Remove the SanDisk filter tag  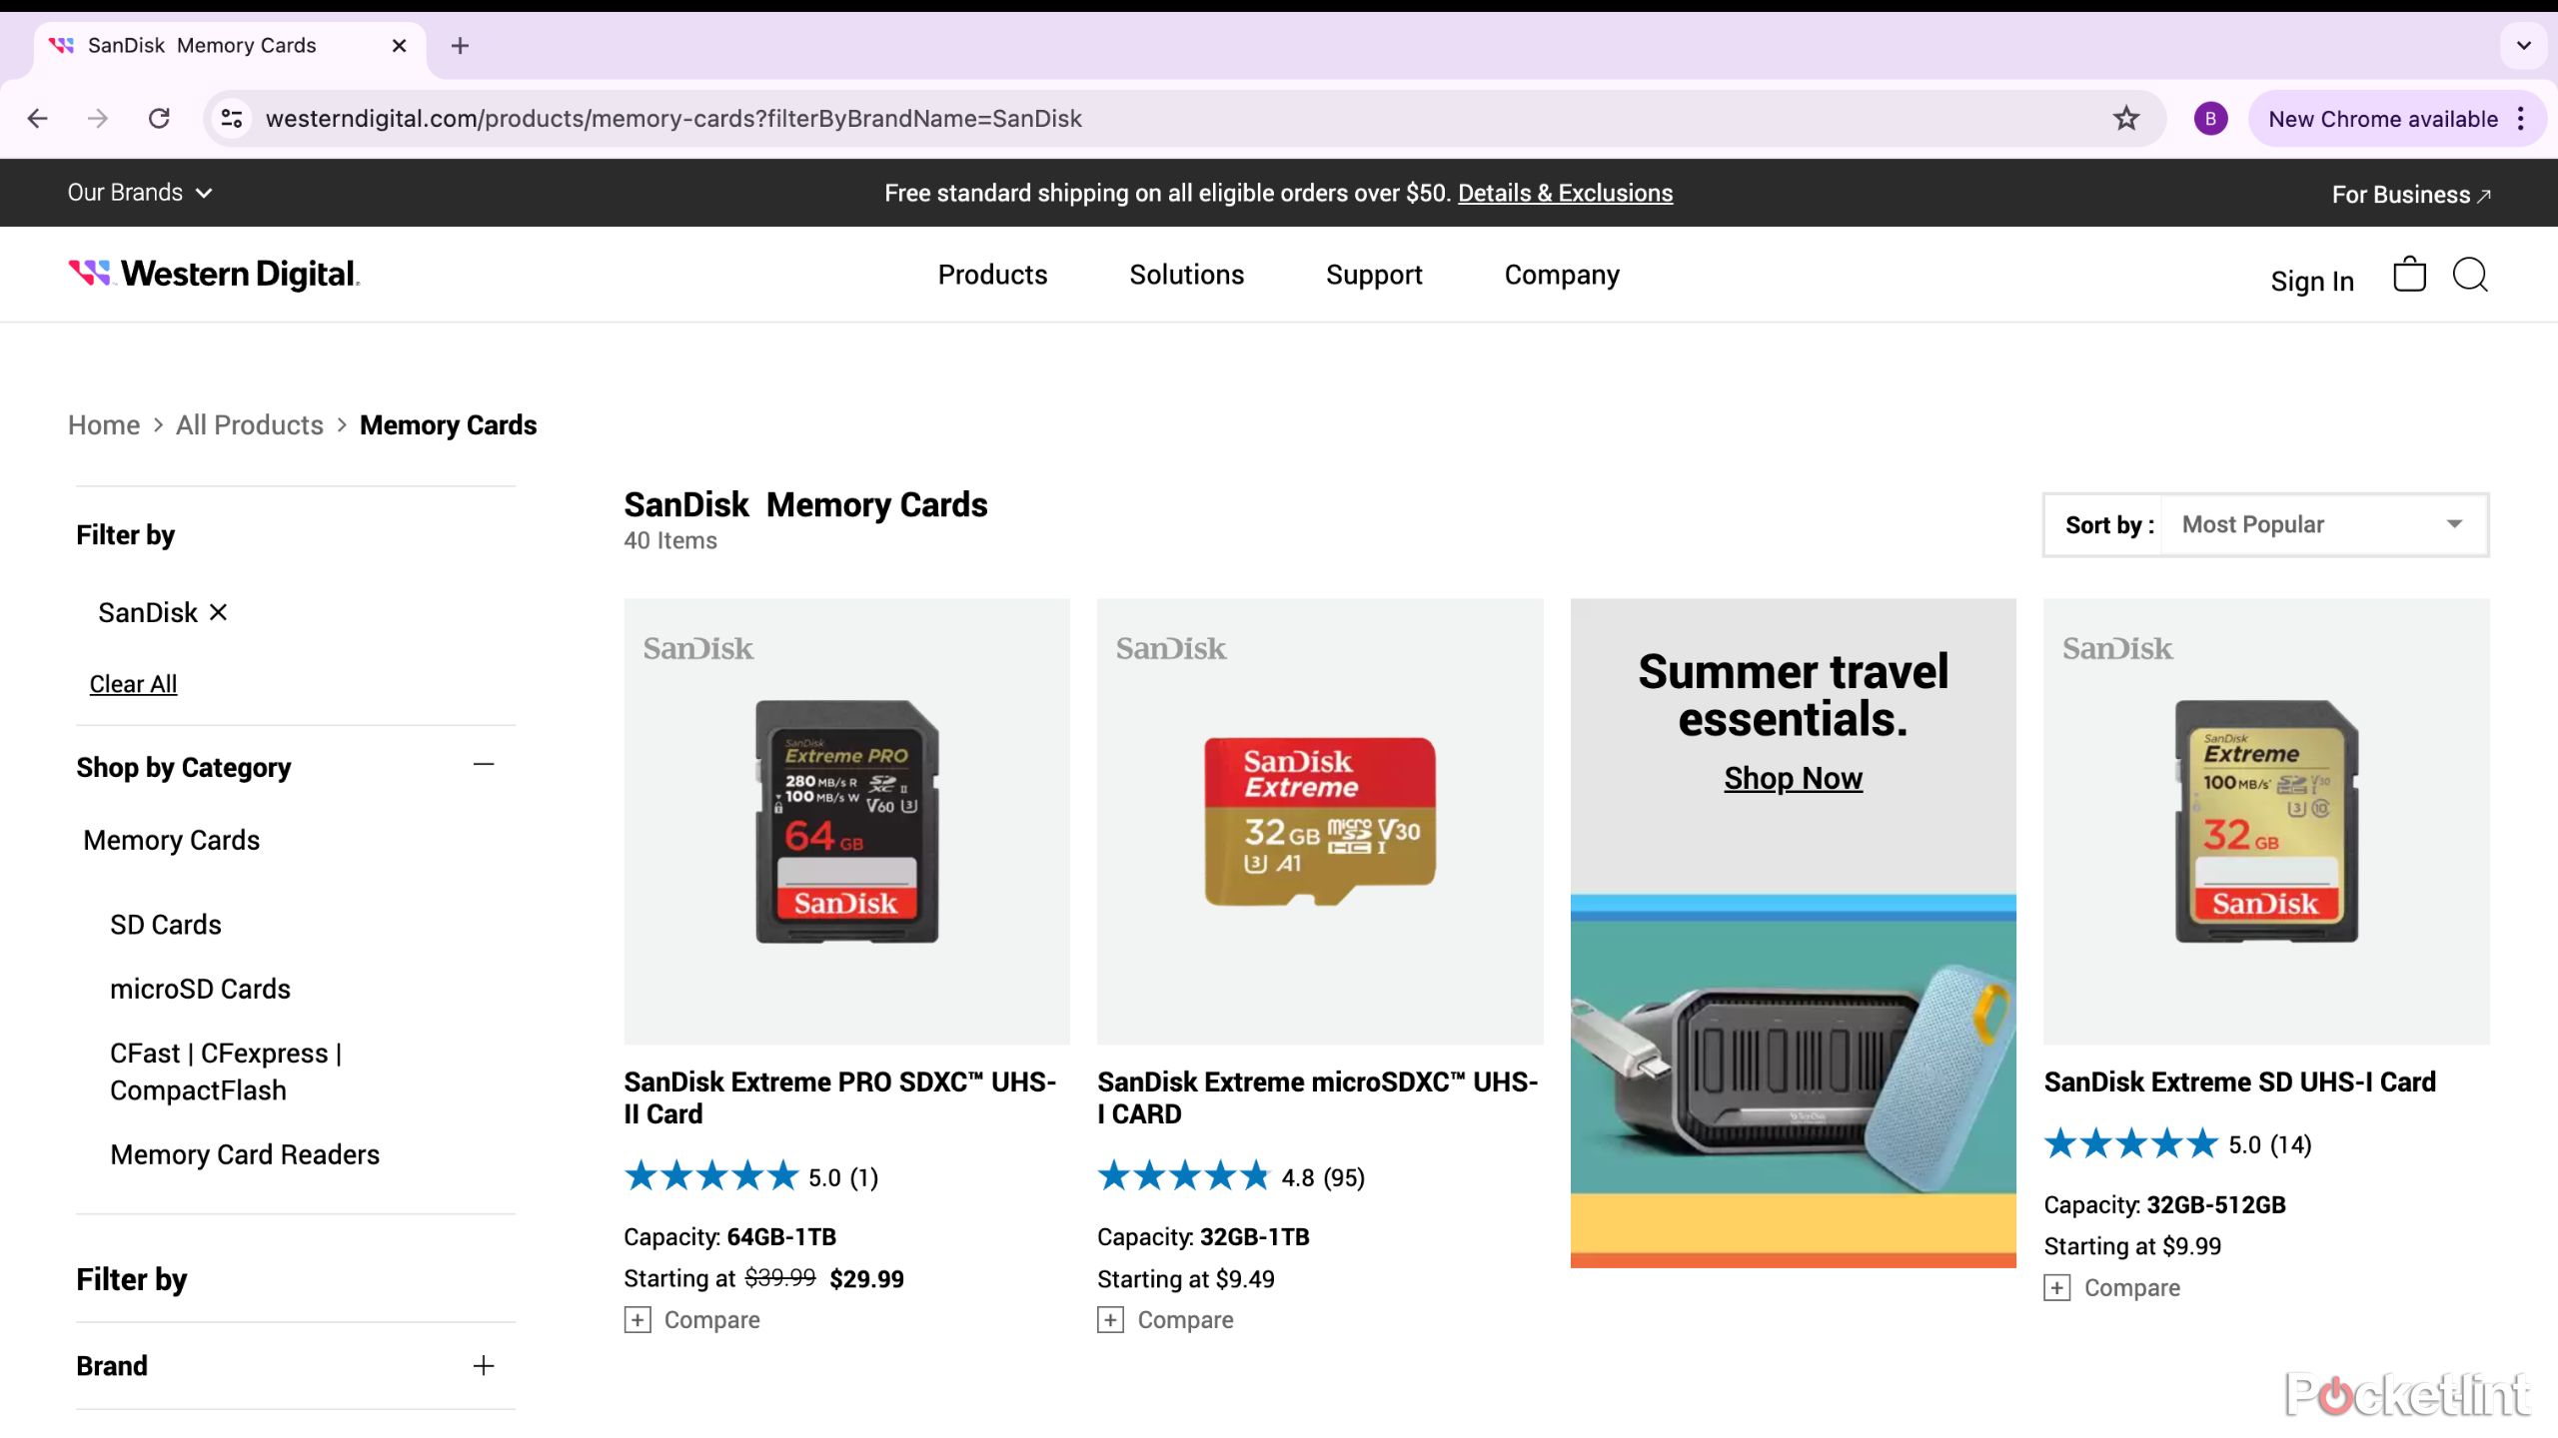pos(218,611)
